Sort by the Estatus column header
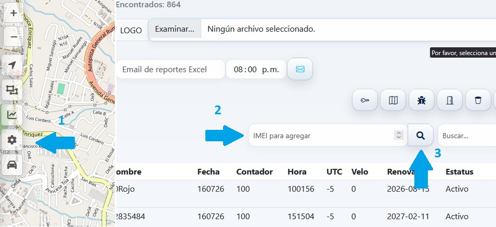This screenshot has height=227, width=496. (459, 171)
